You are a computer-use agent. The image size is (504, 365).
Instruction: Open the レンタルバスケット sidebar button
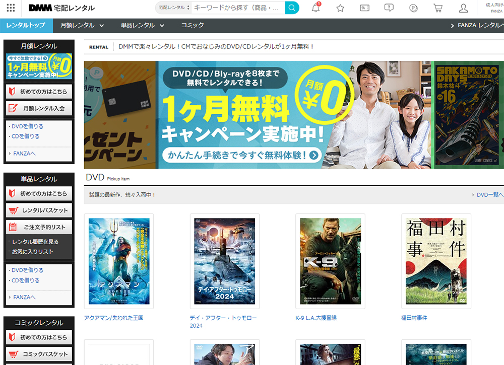pyautogui.click(x=39, y=210)
